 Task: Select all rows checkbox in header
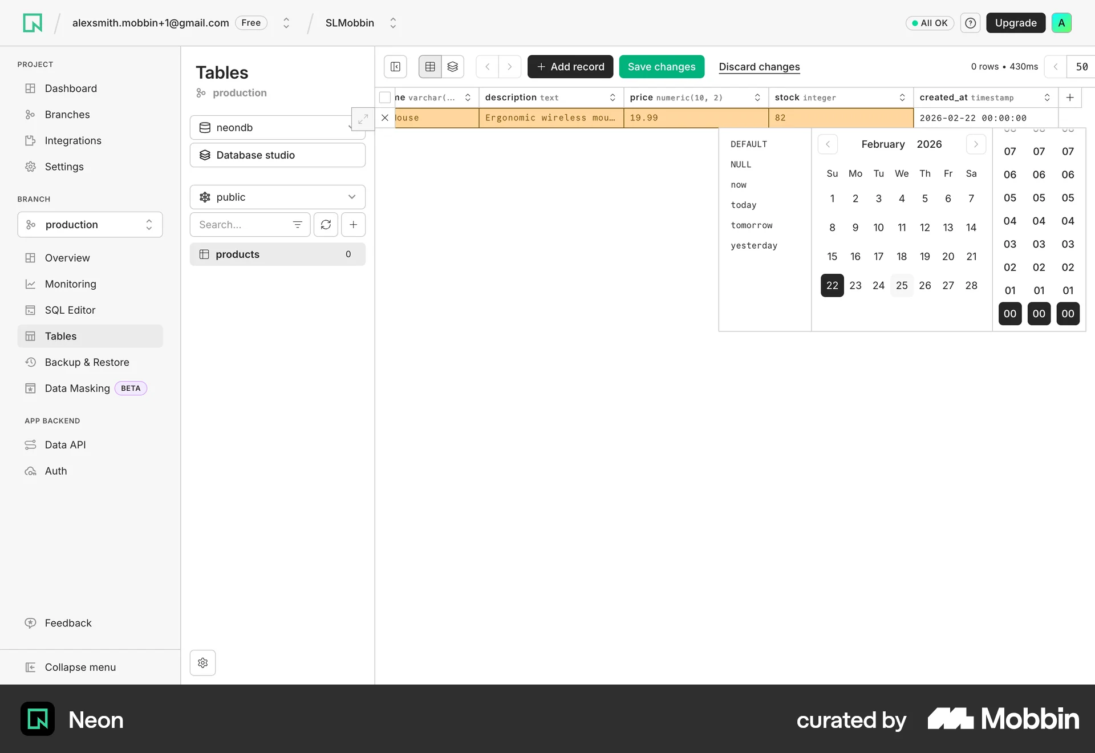(385, 98)
